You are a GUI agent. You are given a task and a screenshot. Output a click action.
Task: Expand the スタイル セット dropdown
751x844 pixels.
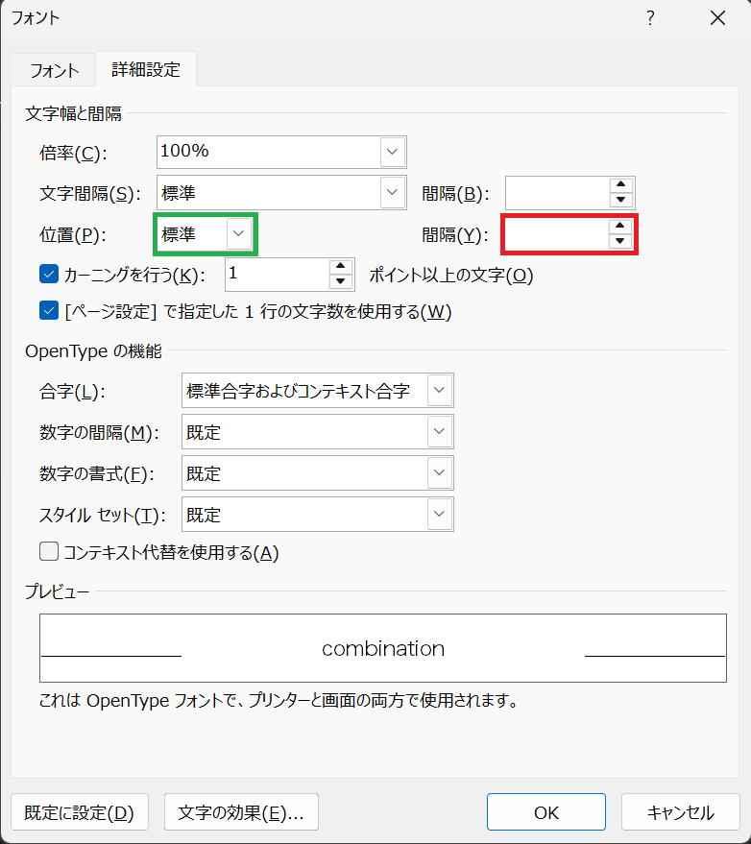tap(440, 515)
